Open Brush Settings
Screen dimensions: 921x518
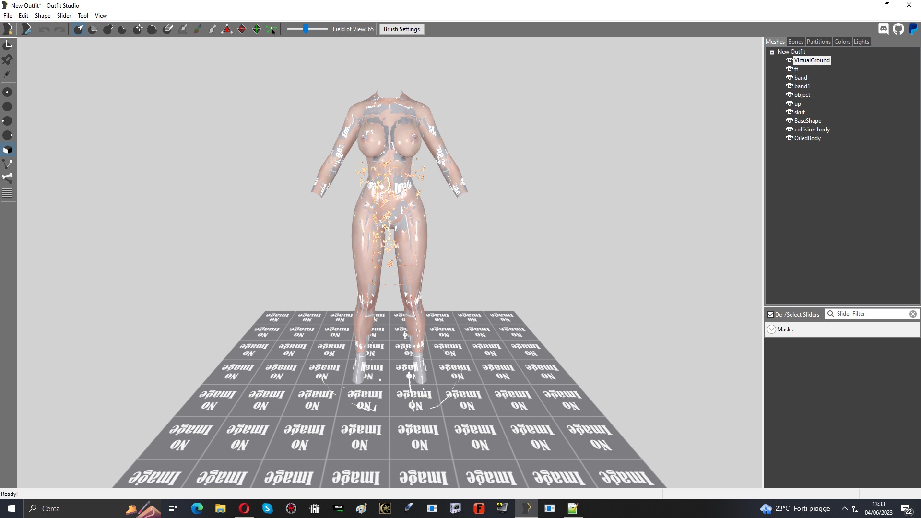point(401,29)
